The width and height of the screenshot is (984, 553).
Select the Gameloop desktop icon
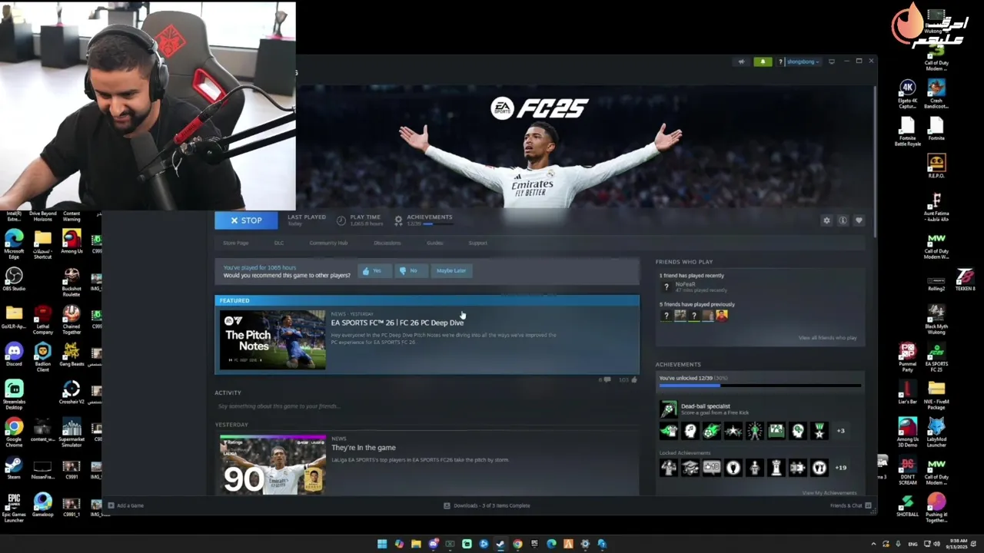(43, 505)
